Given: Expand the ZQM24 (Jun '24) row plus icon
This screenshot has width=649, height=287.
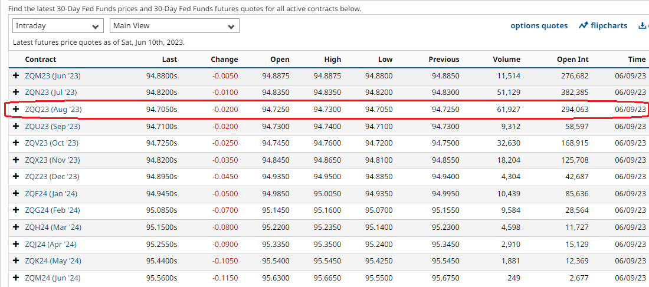Looking at the screenshot, I should point(17,278).
